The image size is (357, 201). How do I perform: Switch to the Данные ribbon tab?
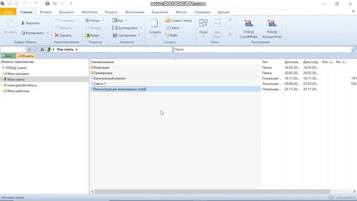(223, 12)
